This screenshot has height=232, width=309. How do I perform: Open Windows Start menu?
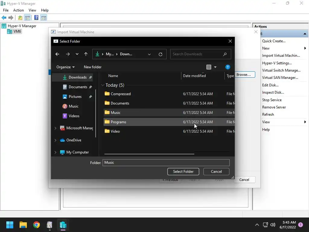(x=10, y=225)
